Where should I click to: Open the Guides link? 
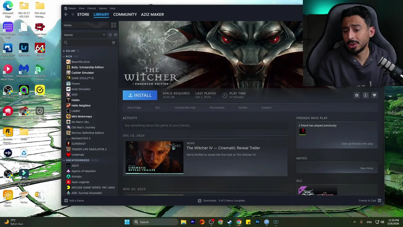click(243, 108)
